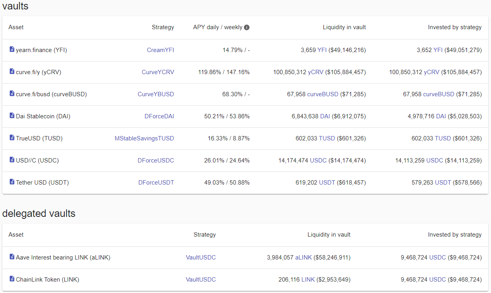Screen dimensions: 491x293
Task: Click the YFI token link in Liquidity in vault
Action: click(x=322, y=50)
